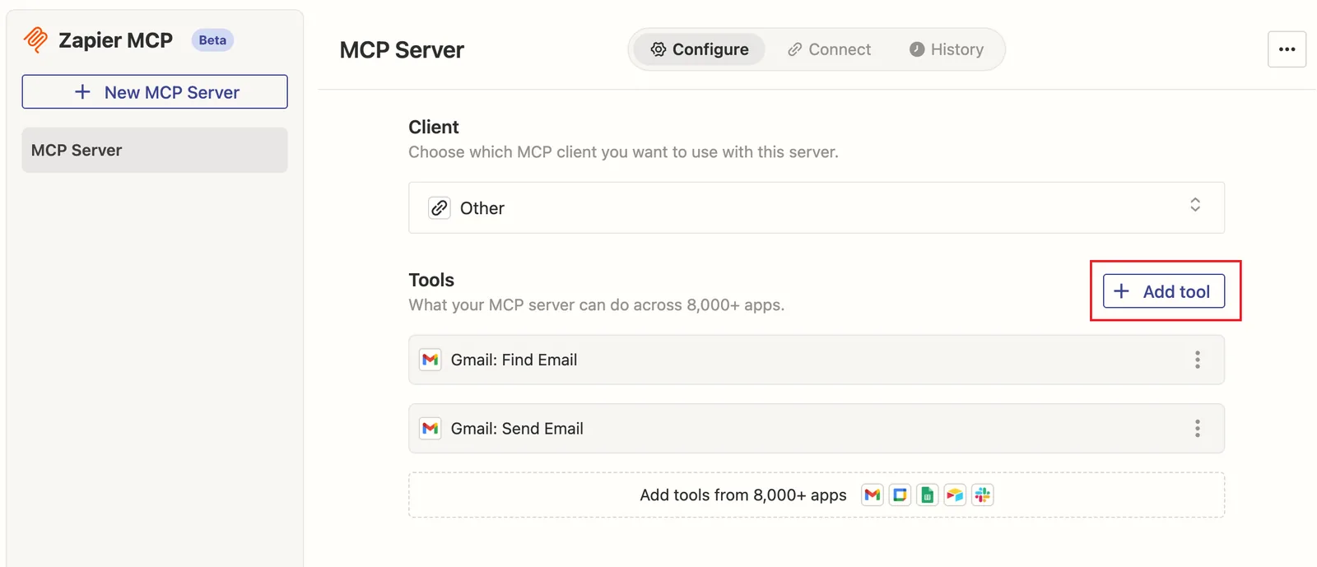This screenshot has width=1317, height=567.
Task: Click the up-down chevron in the Client selector
Action: [x=1195, y=204]
